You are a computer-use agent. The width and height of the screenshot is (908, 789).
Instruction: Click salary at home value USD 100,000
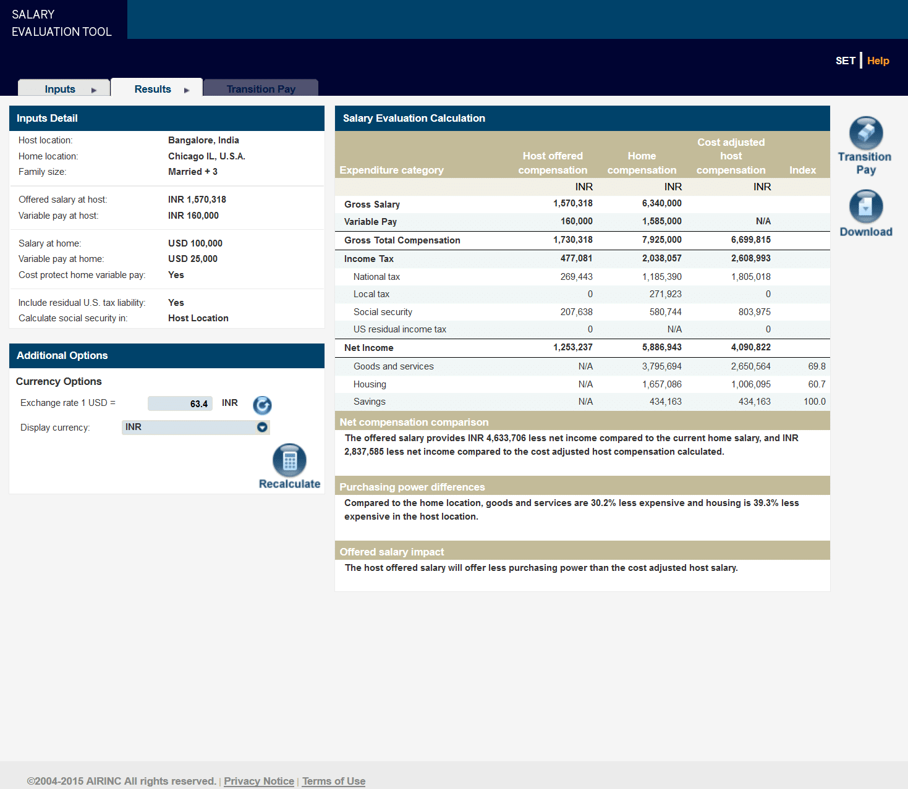point(195,243)
